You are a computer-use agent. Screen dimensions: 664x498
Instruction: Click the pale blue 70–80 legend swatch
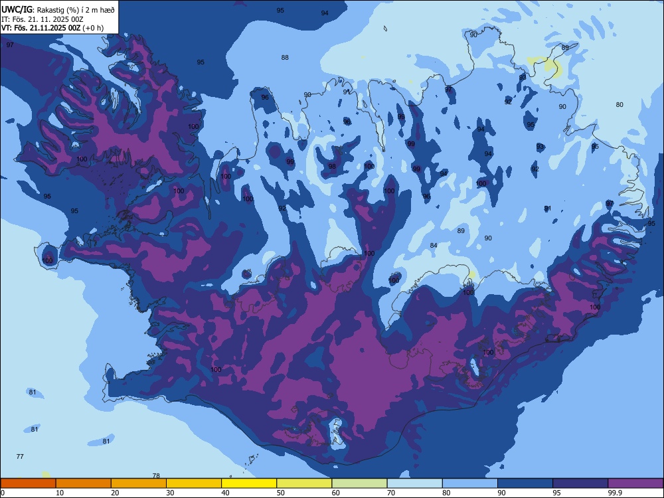[414, 483]
